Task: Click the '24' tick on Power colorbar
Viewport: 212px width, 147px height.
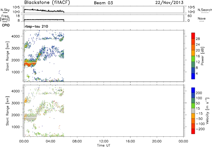Action: (x=198, y=45)
